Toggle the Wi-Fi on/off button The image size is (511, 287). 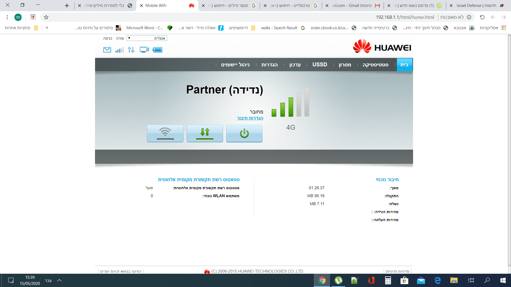tap(165, 133)
